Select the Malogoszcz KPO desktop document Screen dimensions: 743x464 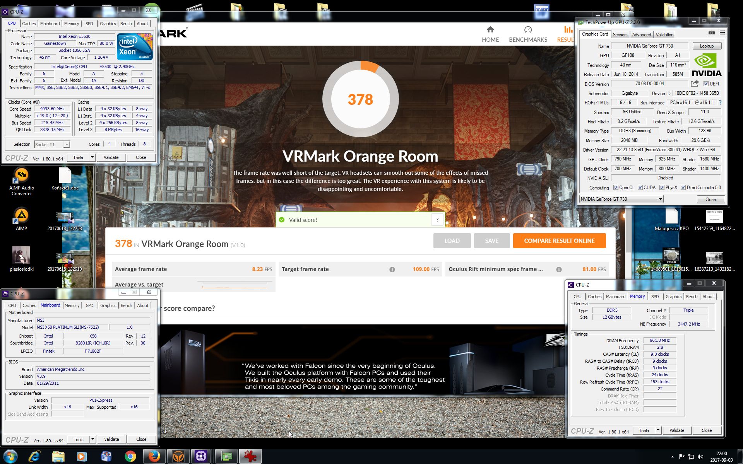coord(671,220)
